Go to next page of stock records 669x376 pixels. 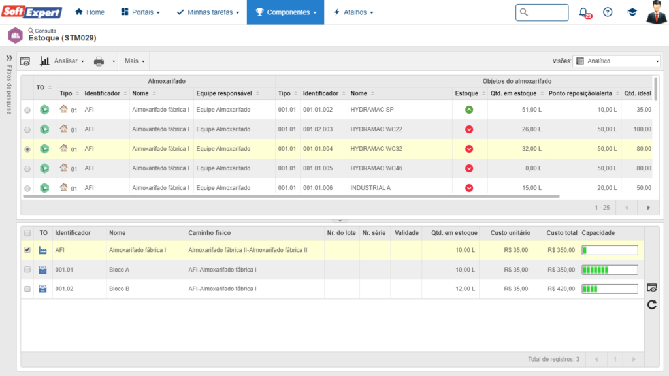pyautogui.click(x=648, y=208)
